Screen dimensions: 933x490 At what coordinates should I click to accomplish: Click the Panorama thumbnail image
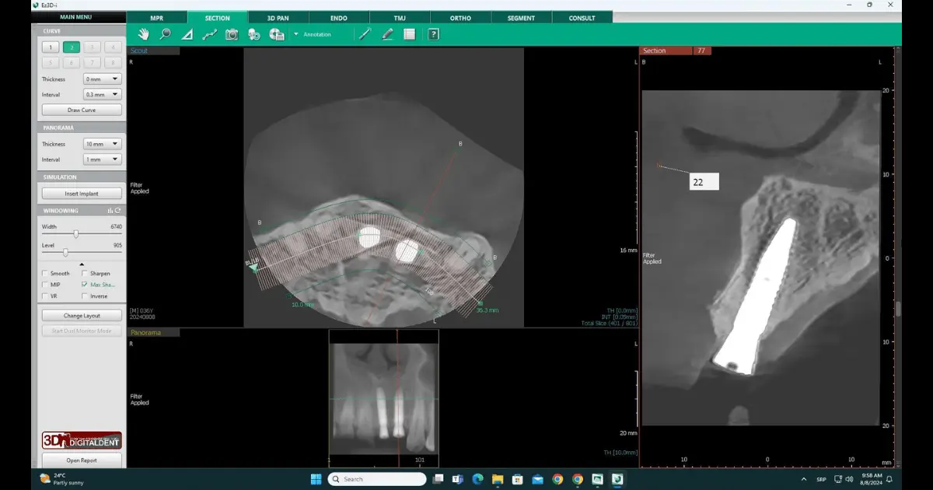(383, 399)
